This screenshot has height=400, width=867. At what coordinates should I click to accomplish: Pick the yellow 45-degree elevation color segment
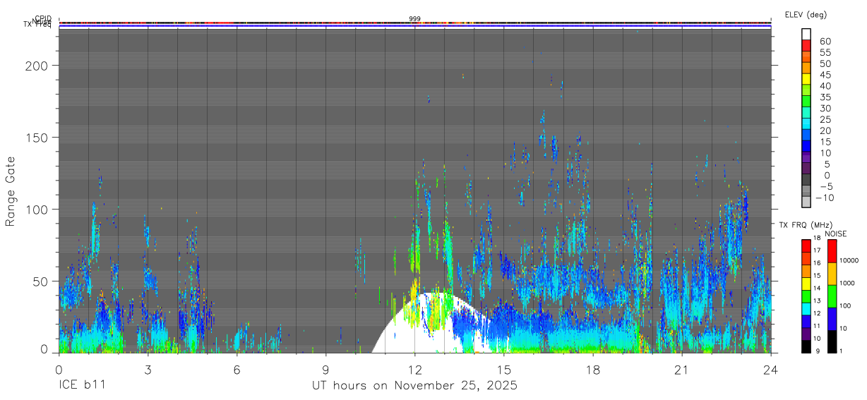pos(806,79)
